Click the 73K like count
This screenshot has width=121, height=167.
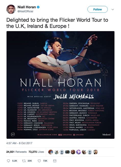45,161
